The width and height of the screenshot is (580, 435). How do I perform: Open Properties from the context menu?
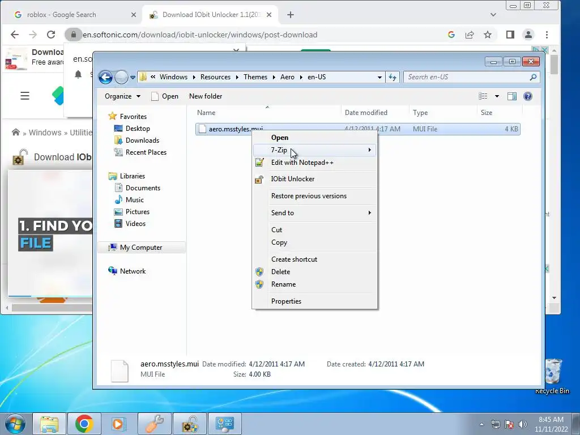286,301
